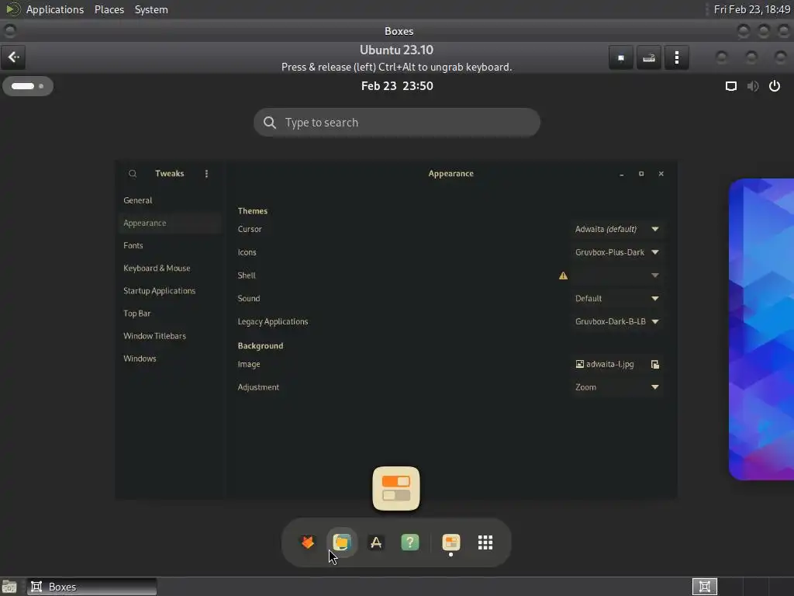Open the guest power menu icon
Image resolution: width=794 pixels, height=596 pixels.
[x=775, y=86]
